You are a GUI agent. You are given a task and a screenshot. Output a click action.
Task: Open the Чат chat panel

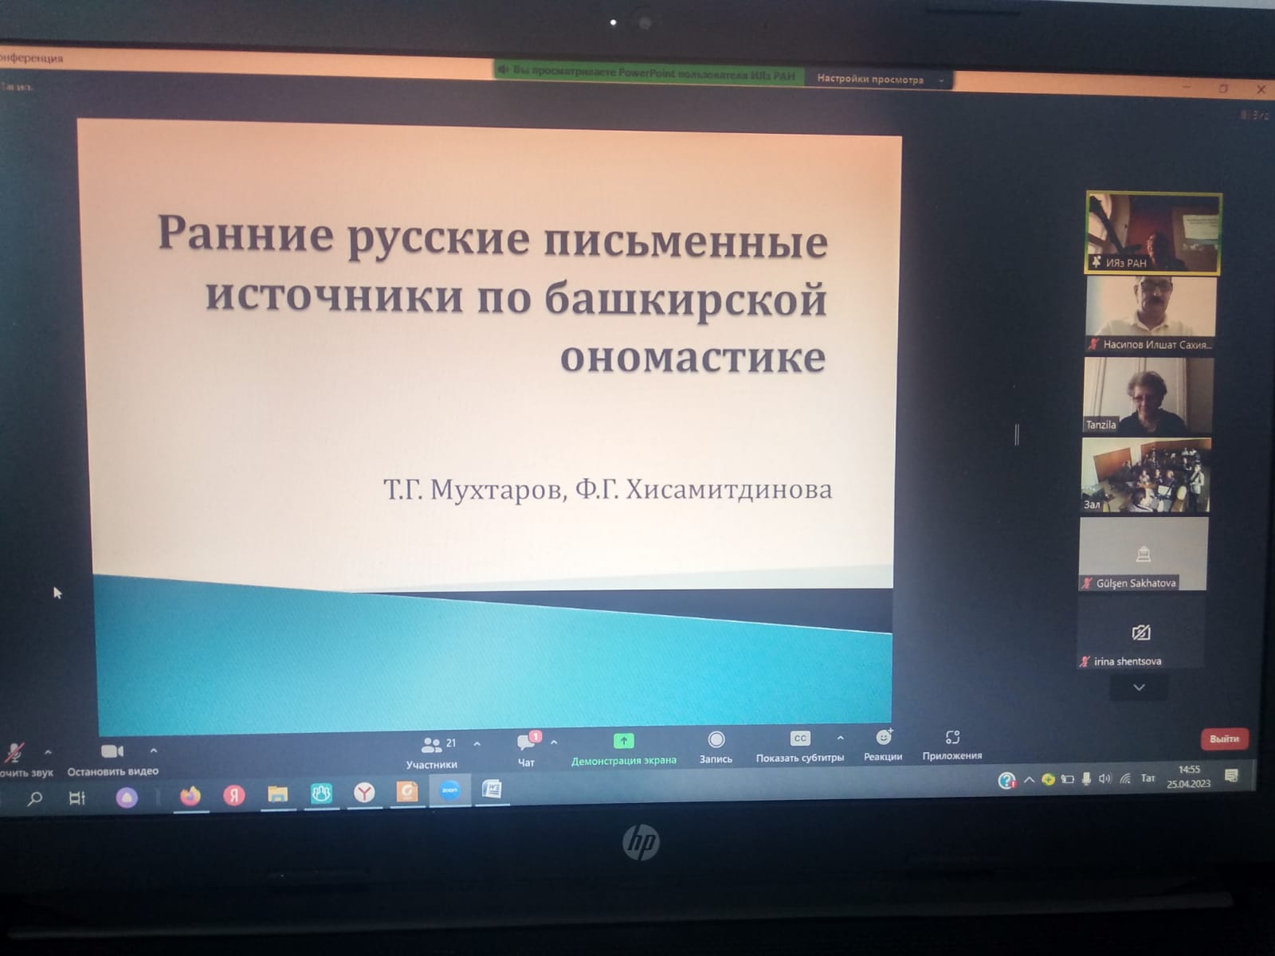pyautogui.click(x=526, y=749)
